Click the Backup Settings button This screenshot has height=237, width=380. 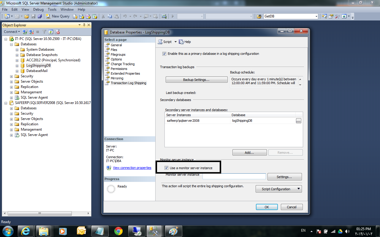(x=196, y=80)
